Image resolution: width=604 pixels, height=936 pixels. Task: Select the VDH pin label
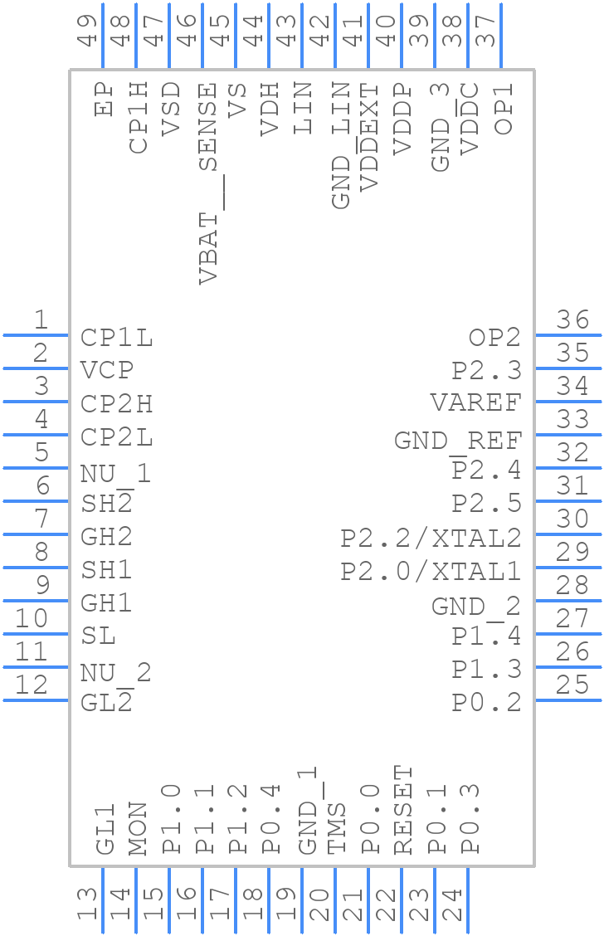(x=270, y=110)
